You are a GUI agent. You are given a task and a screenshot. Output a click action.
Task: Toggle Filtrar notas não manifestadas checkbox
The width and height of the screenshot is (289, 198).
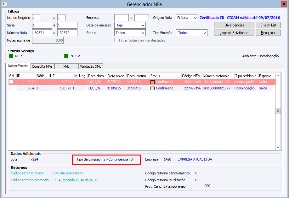(x=116, y=40)
